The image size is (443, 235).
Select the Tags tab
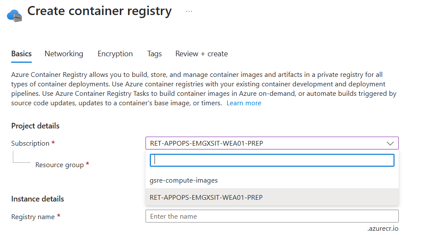(154, 54)
